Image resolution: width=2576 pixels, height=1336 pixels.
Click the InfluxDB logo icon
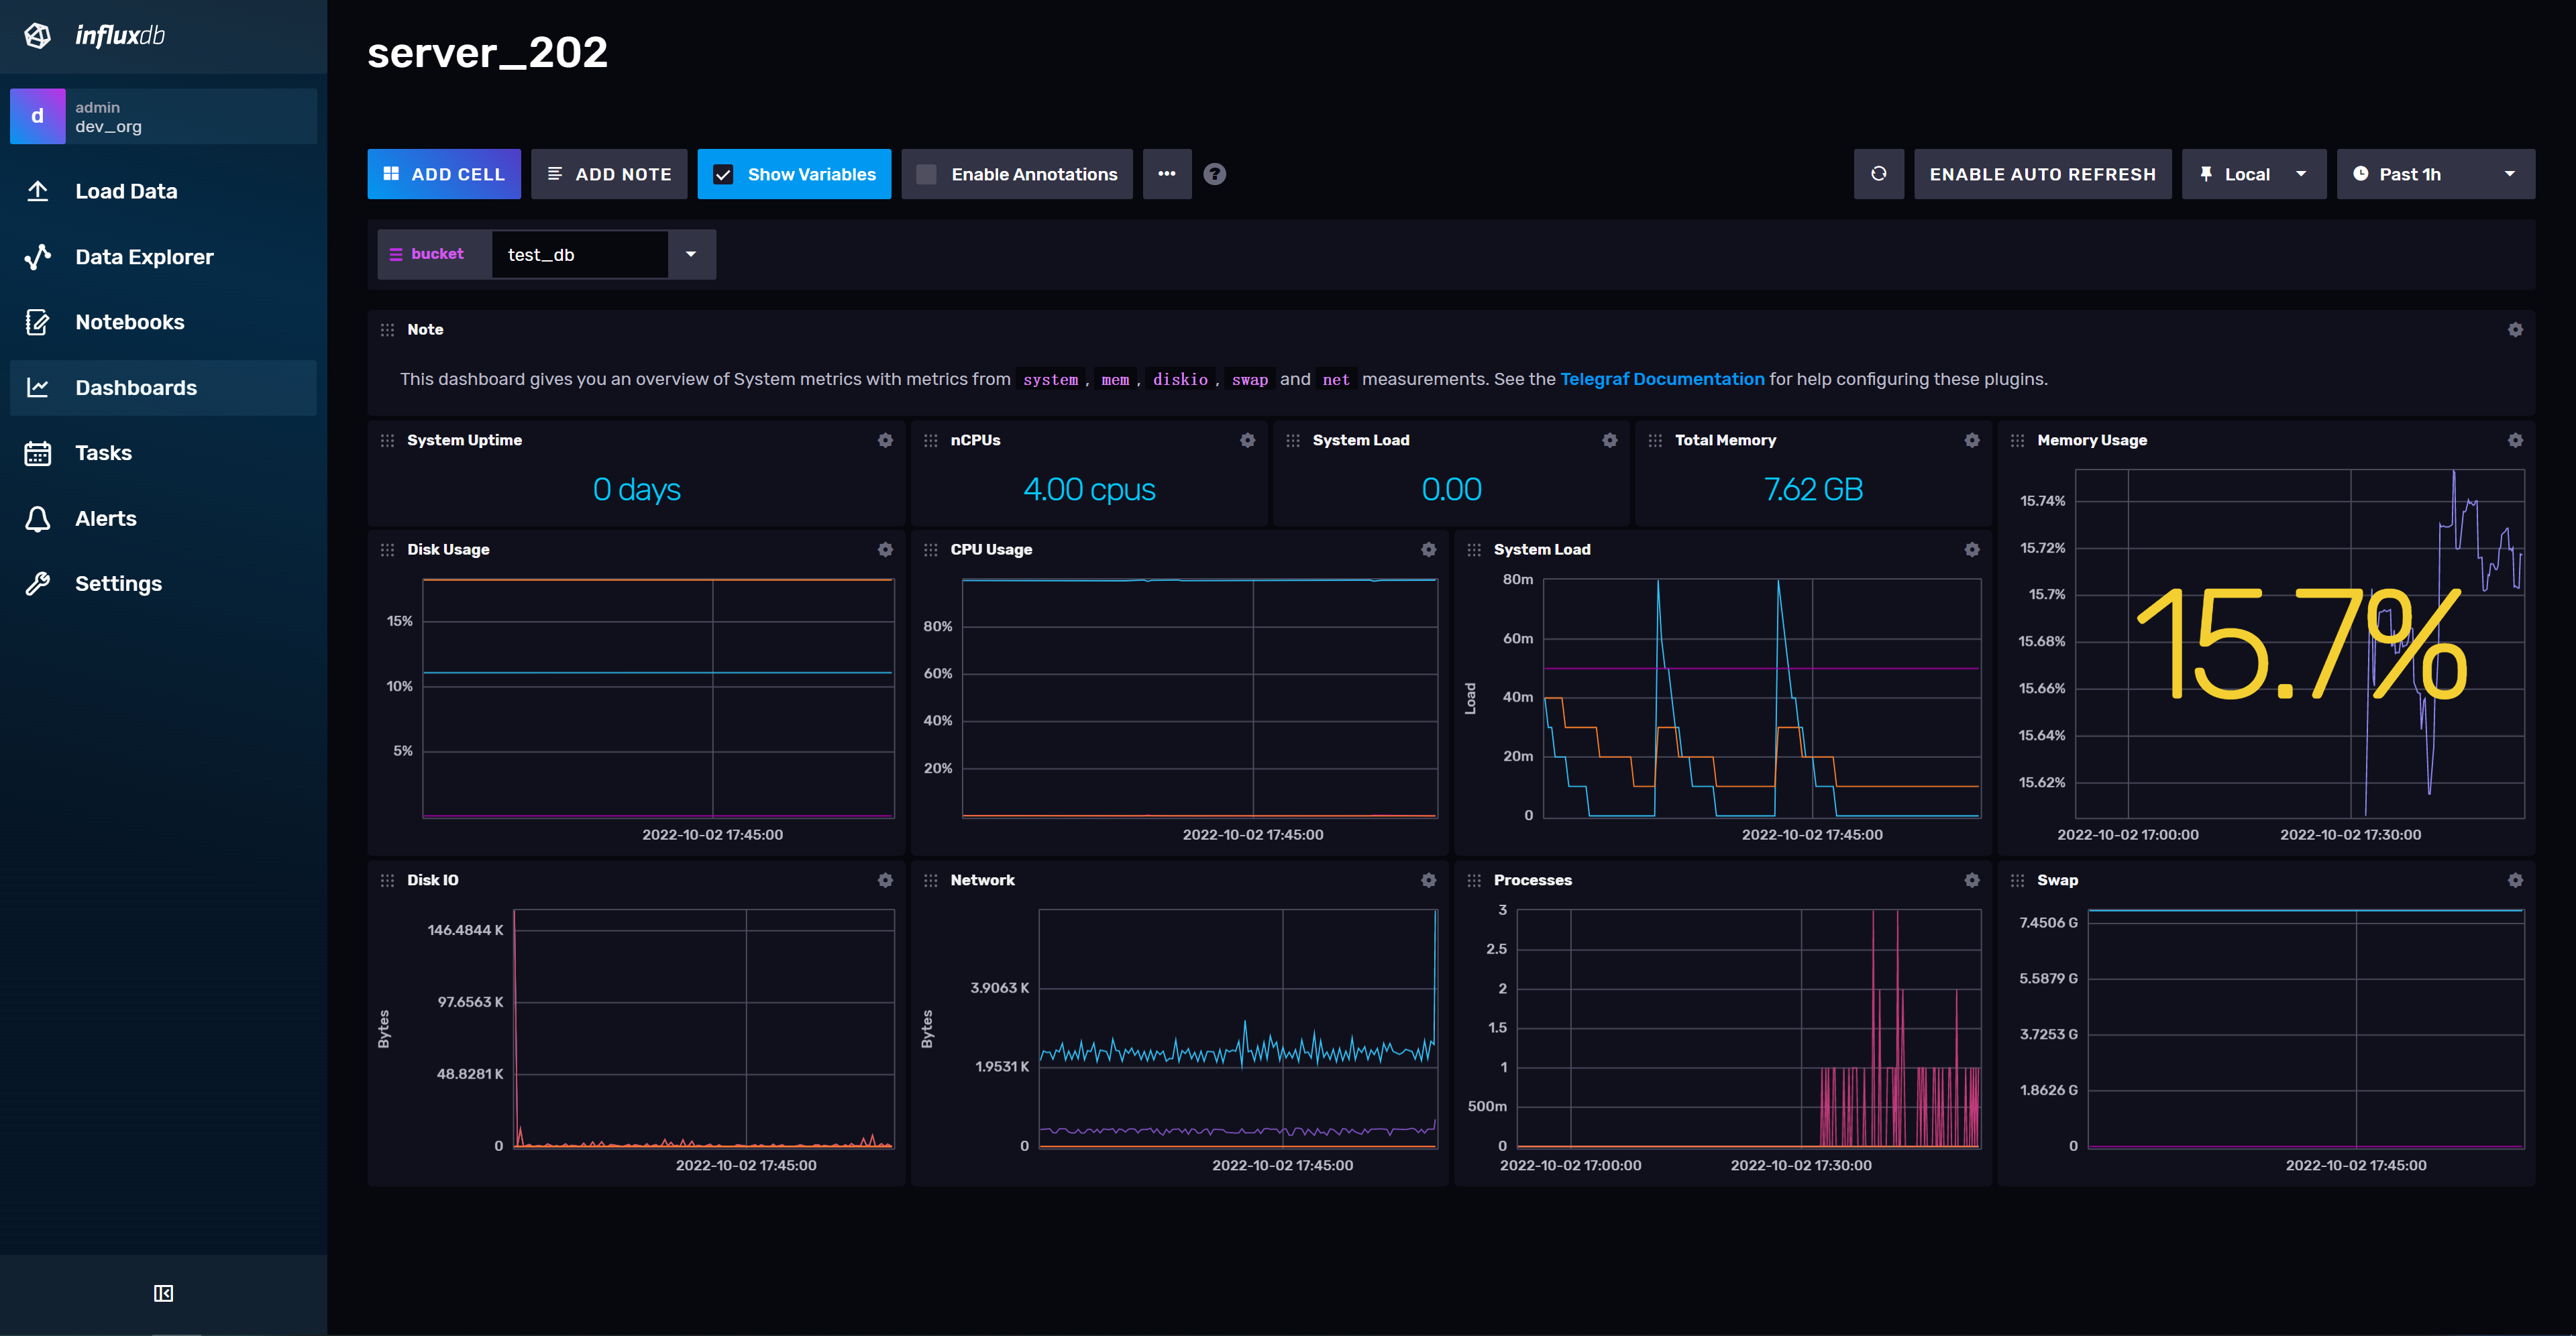38,36
